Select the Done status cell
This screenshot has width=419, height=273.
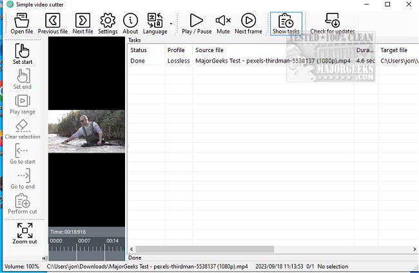[137, 61]
